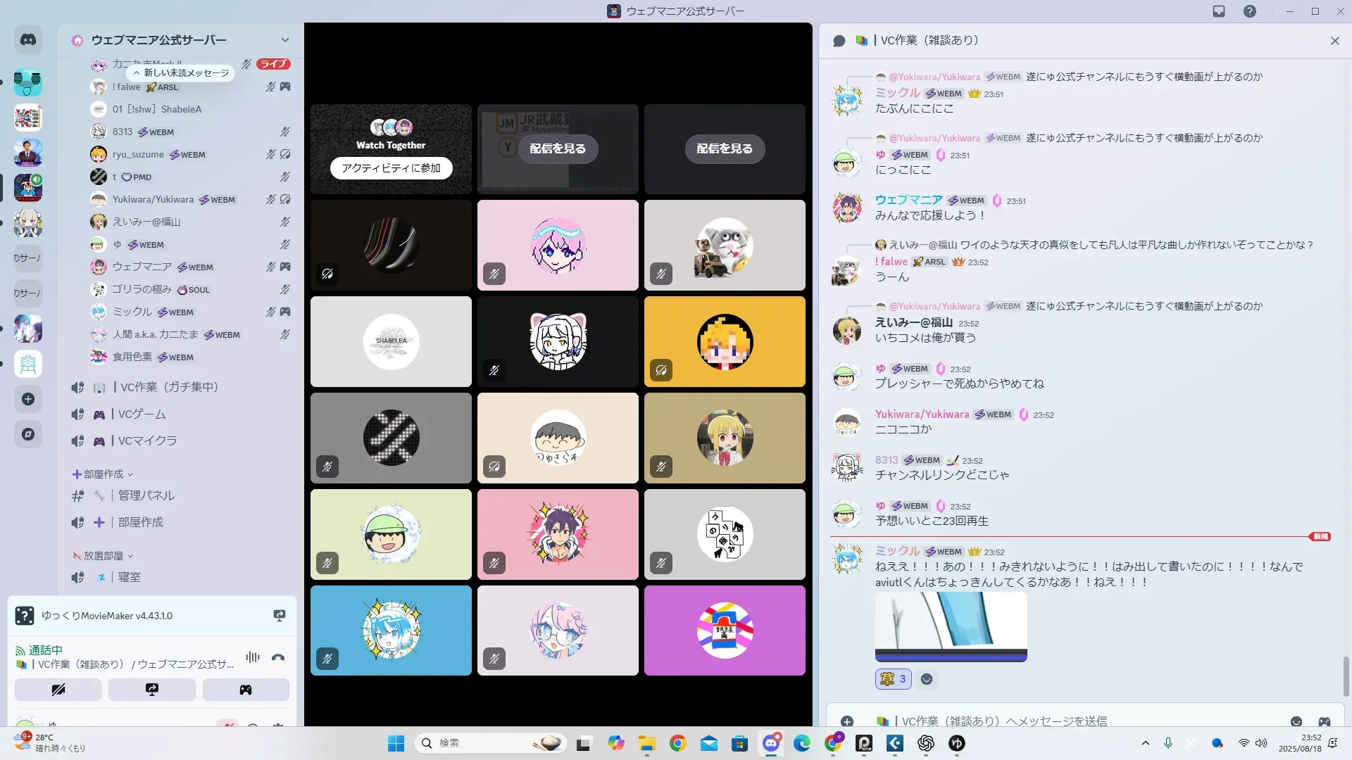Share your screen from voice panel
This screenshot has height=760, width=1352.
[151, 690]
